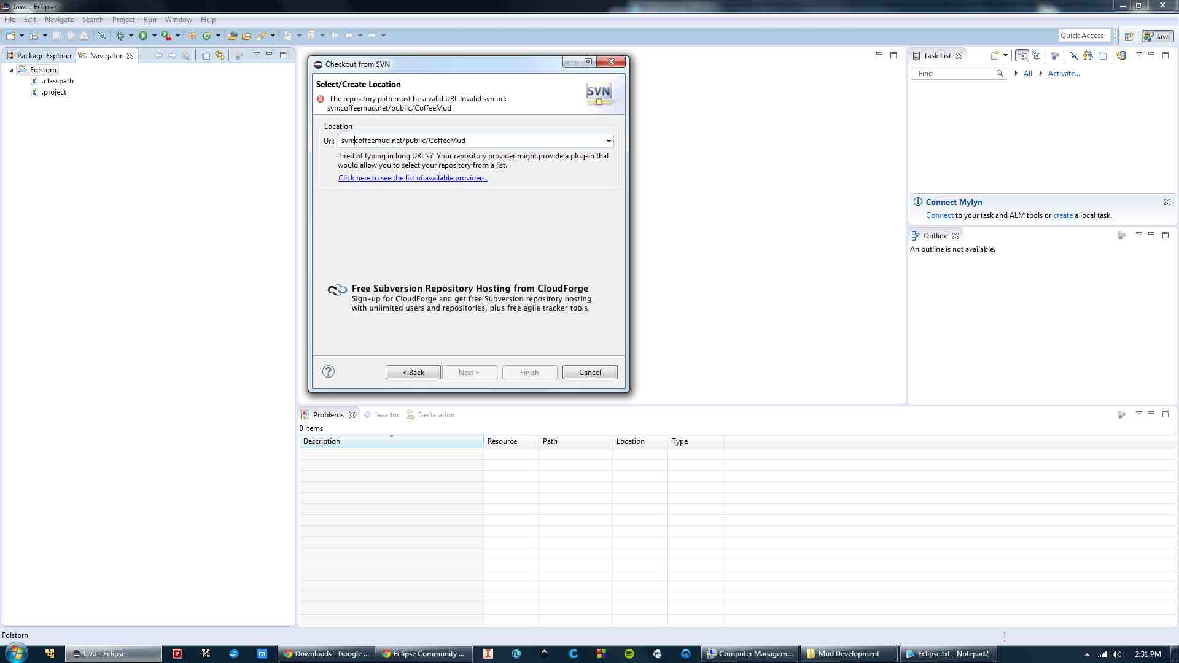Open the File menu
This screenshot has height=663, width=1179.
click(10, 20)
